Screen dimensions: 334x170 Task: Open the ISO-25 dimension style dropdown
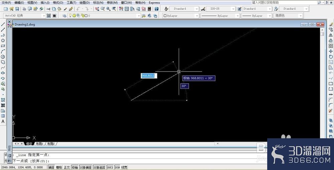click(221, 9)
